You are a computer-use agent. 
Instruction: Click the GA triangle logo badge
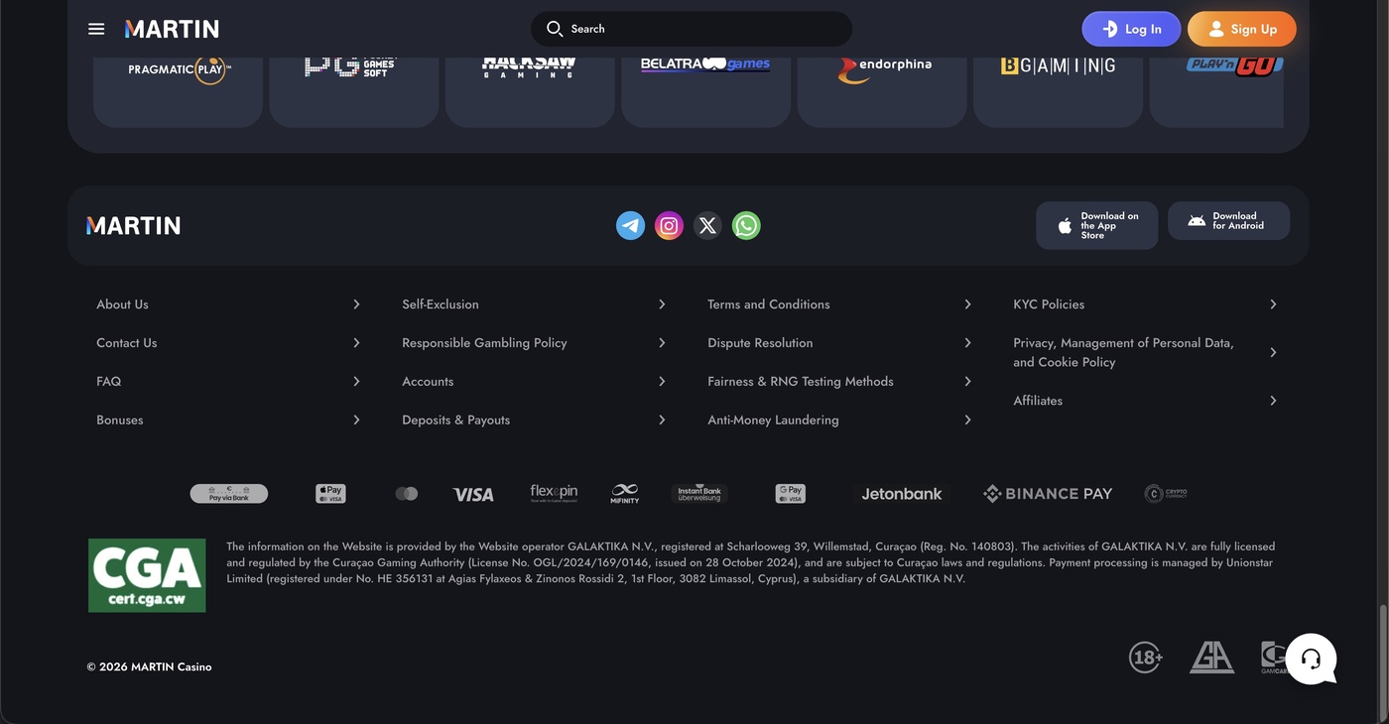(x=1212, y=657)
